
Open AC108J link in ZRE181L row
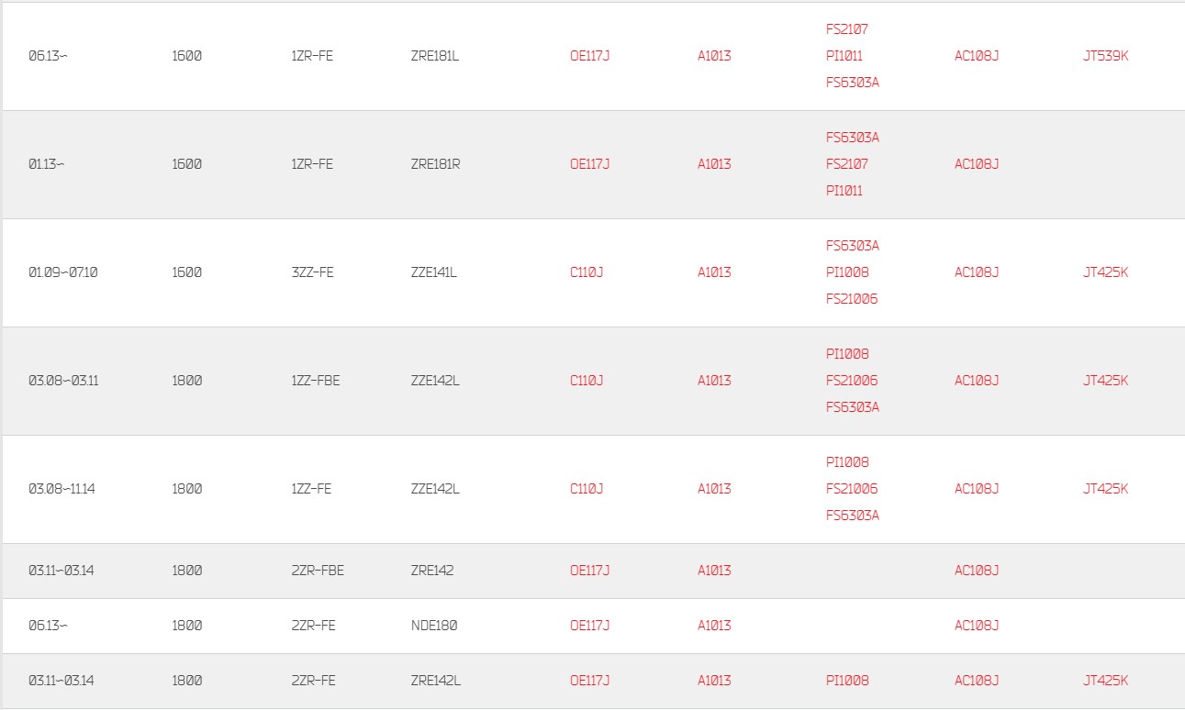[976, 56]
